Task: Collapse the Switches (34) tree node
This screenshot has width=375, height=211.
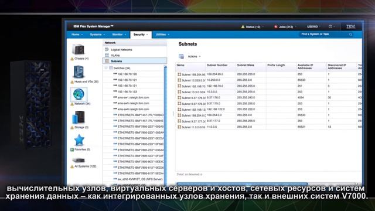Action: pyautogui.click(x=106, y=68)
